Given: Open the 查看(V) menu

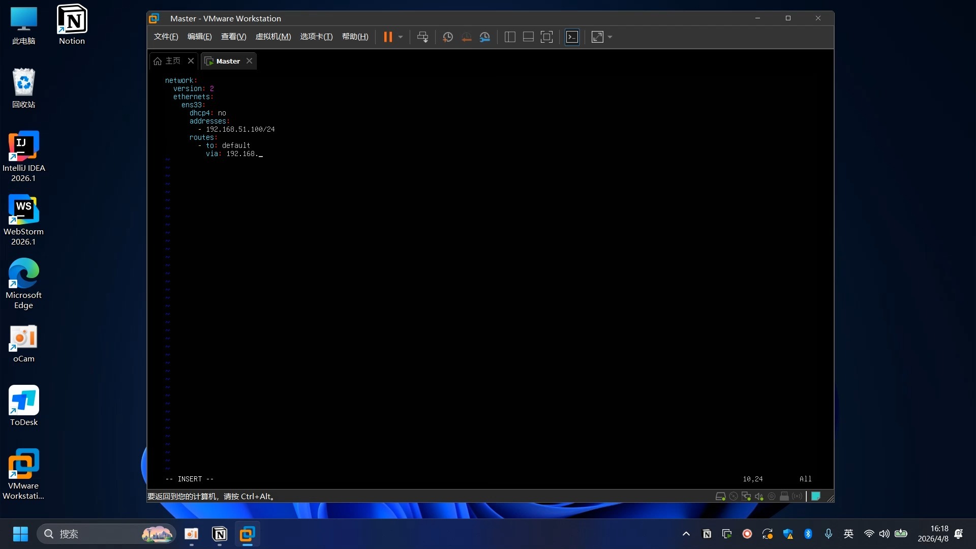Looking at the screenshot, I should tap(233, 37).
